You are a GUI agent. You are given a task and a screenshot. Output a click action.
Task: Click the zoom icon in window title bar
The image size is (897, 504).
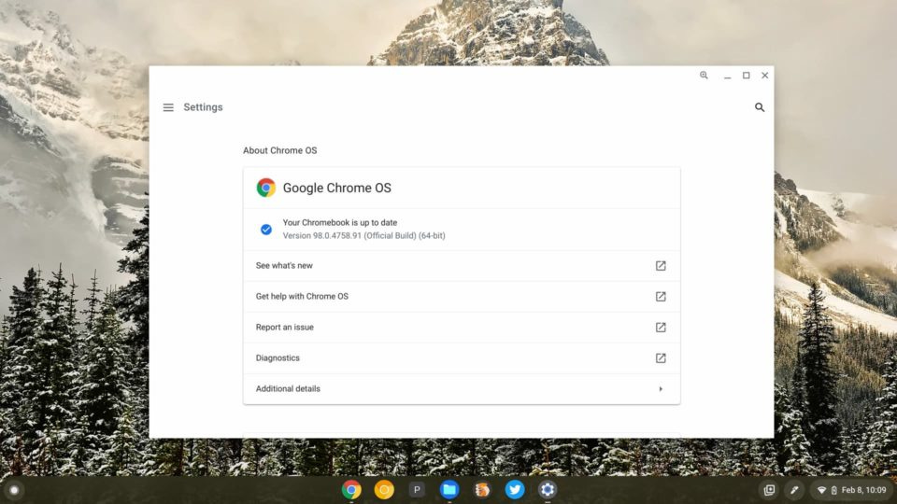(x=704, y=76)
